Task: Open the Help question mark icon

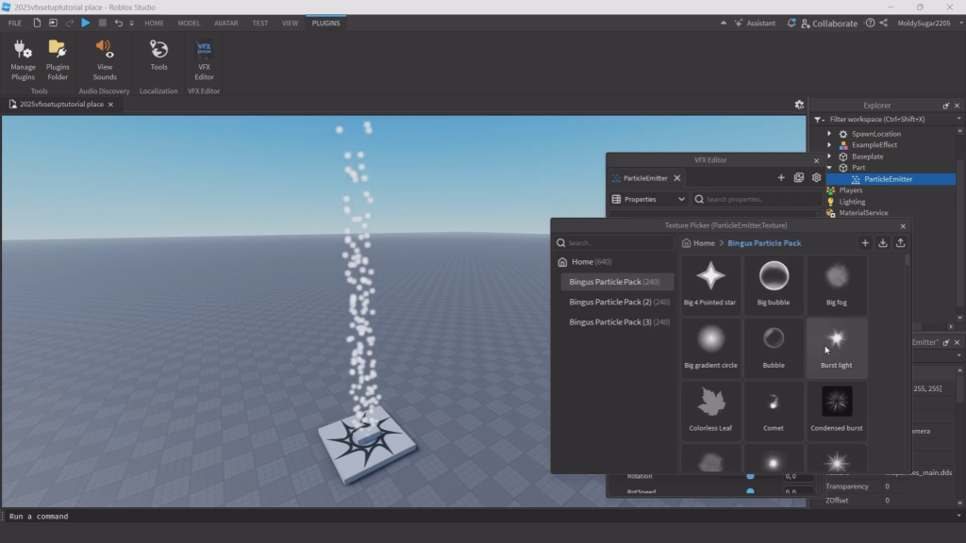Action: tap(870, 23)
